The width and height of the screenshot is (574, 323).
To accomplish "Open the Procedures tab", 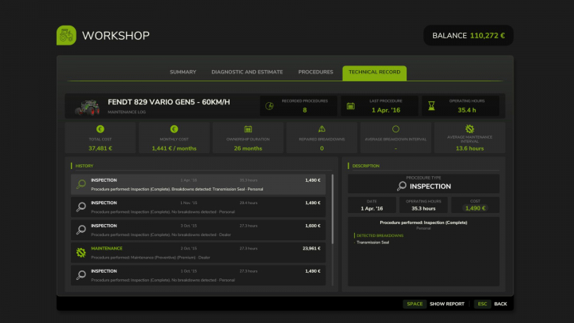I will pyautogui.click(x=316, y=72).
